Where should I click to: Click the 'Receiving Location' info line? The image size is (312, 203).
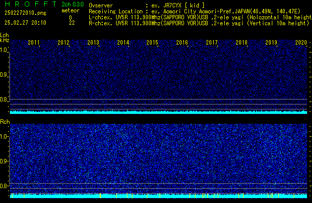194,11
